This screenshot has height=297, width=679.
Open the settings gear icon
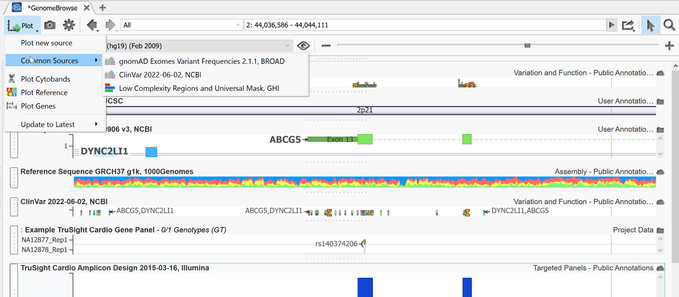(x=68, y=25)
